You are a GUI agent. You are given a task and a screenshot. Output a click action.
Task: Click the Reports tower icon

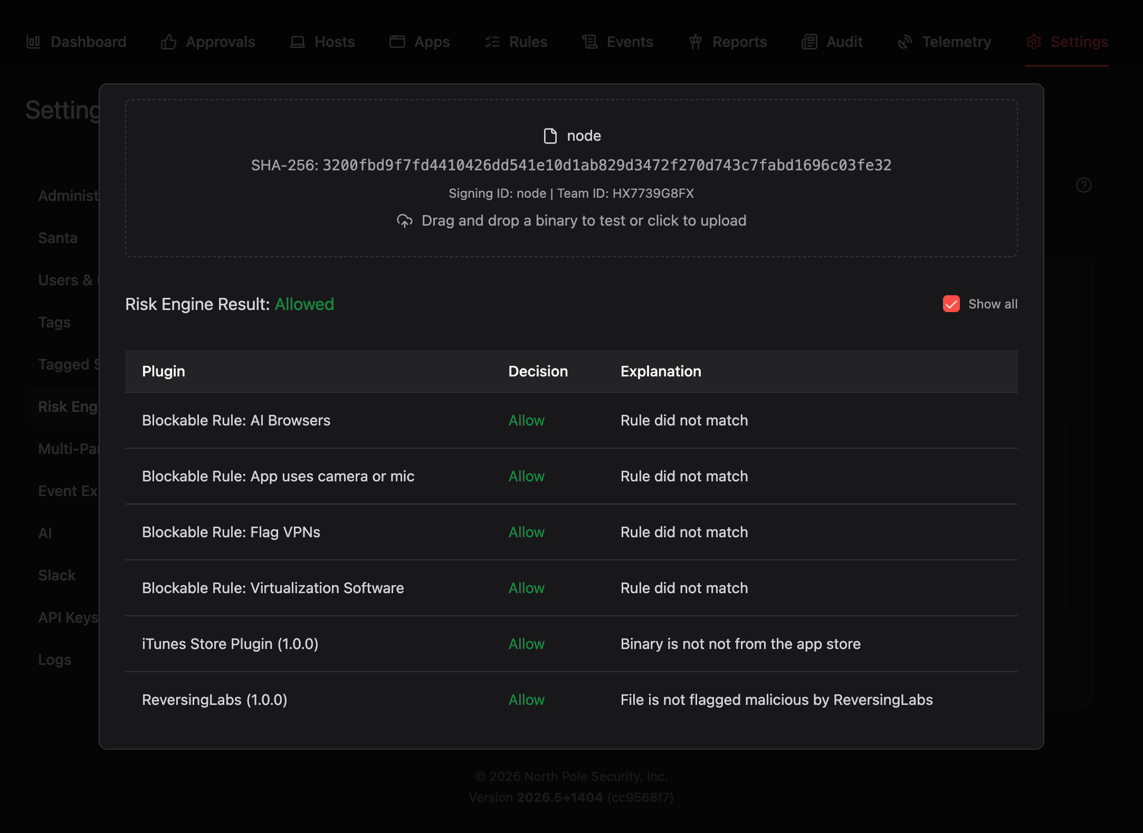pos(696,42)
